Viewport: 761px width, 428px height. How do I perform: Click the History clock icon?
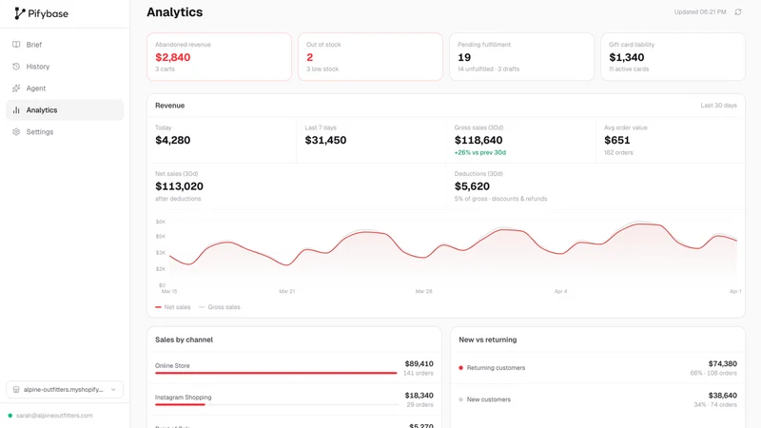tap(16, 67)
